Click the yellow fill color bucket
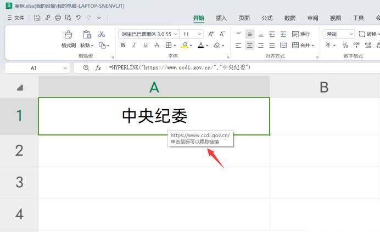This screenshot has height=232, width=380. [x=185, y=46]
